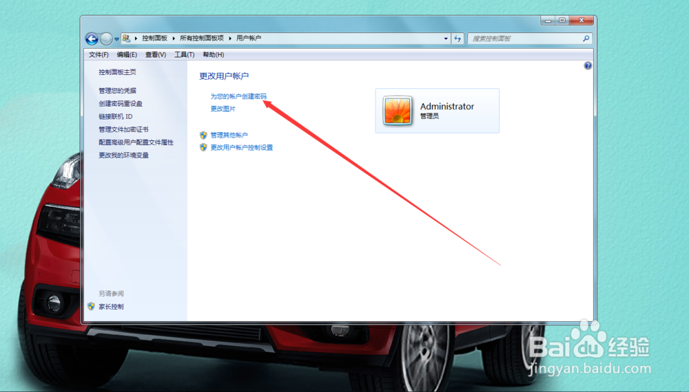Image resolution: width=689 pixels, height=392 pixels.
Task: Close the user accounts window
Action: coord(582,21)
